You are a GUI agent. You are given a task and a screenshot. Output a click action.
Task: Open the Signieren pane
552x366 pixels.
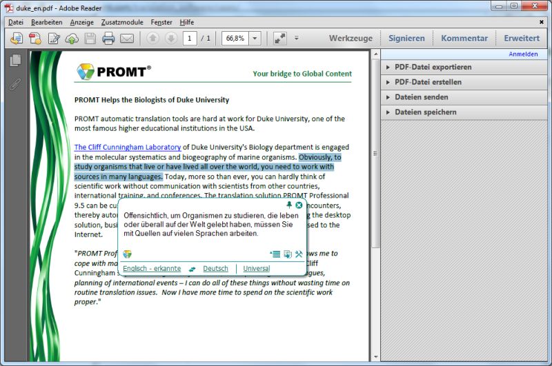click(406, 39)
